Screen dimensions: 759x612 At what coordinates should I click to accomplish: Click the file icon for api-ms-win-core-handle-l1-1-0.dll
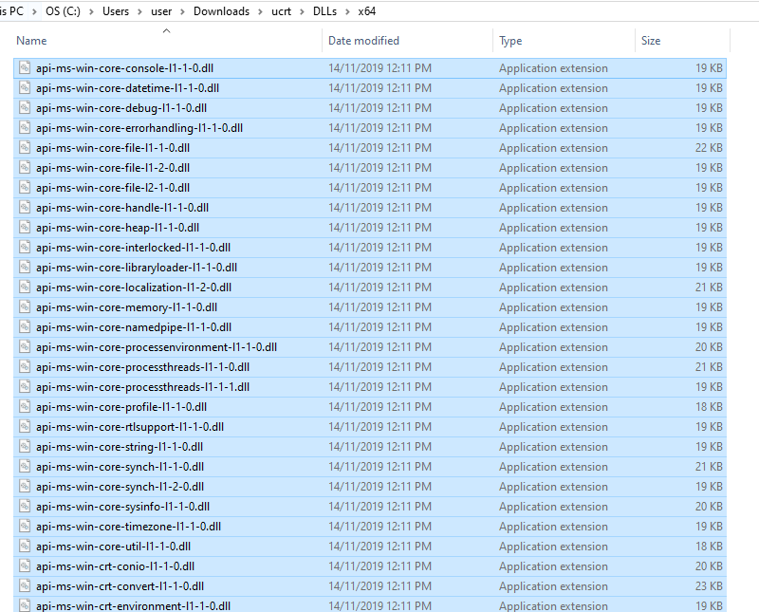click(x=25, y=207)
